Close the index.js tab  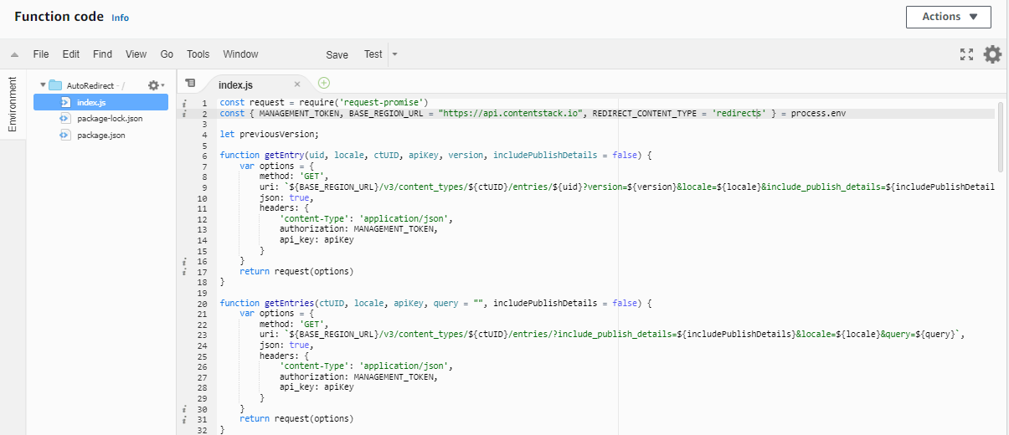(x=297, y=84)
